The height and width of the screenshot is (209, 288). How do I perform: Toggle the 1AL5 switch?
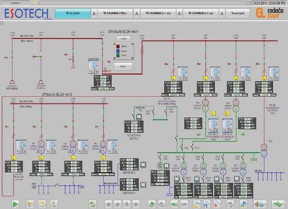(182, 147)
